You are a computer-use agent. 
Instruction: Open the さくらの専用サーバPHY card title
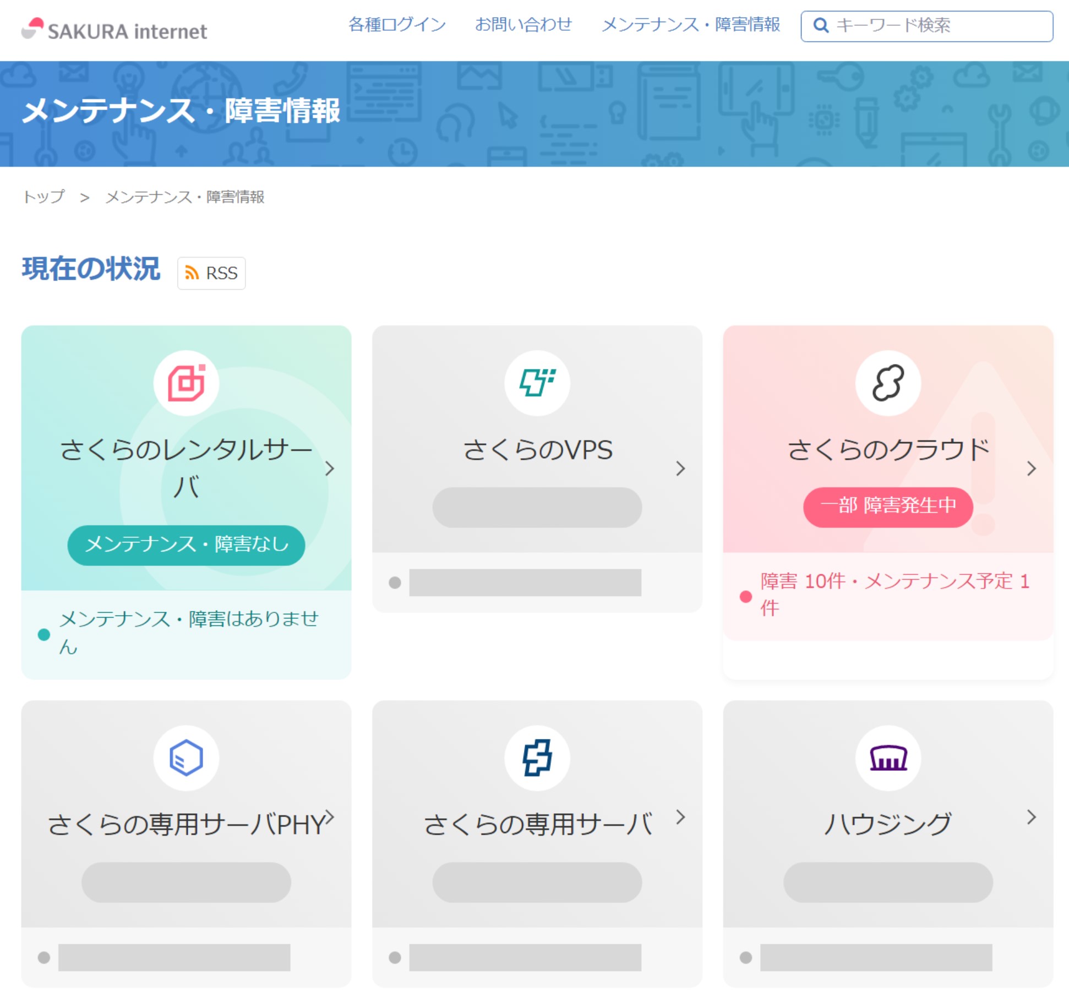point(186,825)
